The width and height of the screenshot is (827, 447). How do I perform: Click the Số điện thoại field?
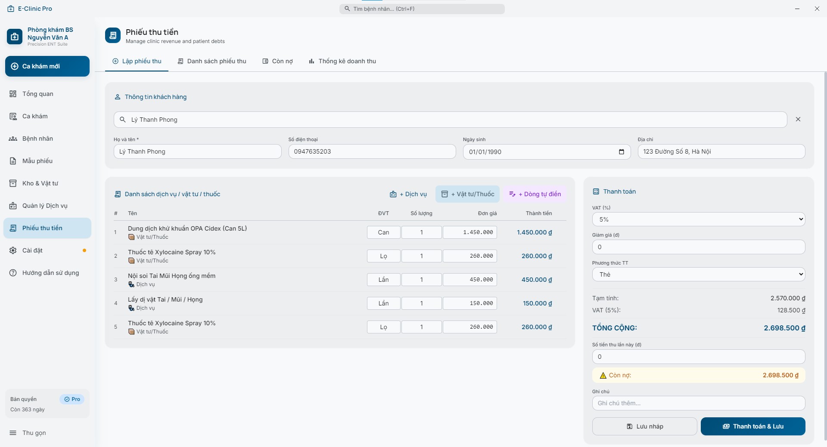(372, 151)
